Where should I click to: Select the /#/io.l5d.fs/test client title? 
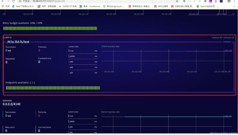(18, 42)
